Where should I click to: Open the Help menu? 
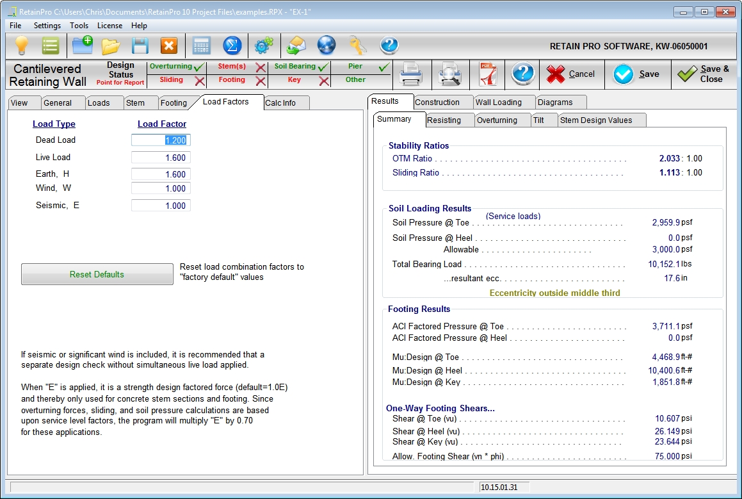(x=139, y=26)
